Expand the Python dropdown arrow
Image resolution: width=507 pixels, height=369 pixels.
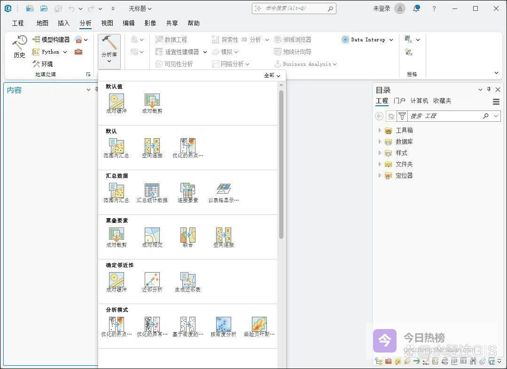coord(65,52)
